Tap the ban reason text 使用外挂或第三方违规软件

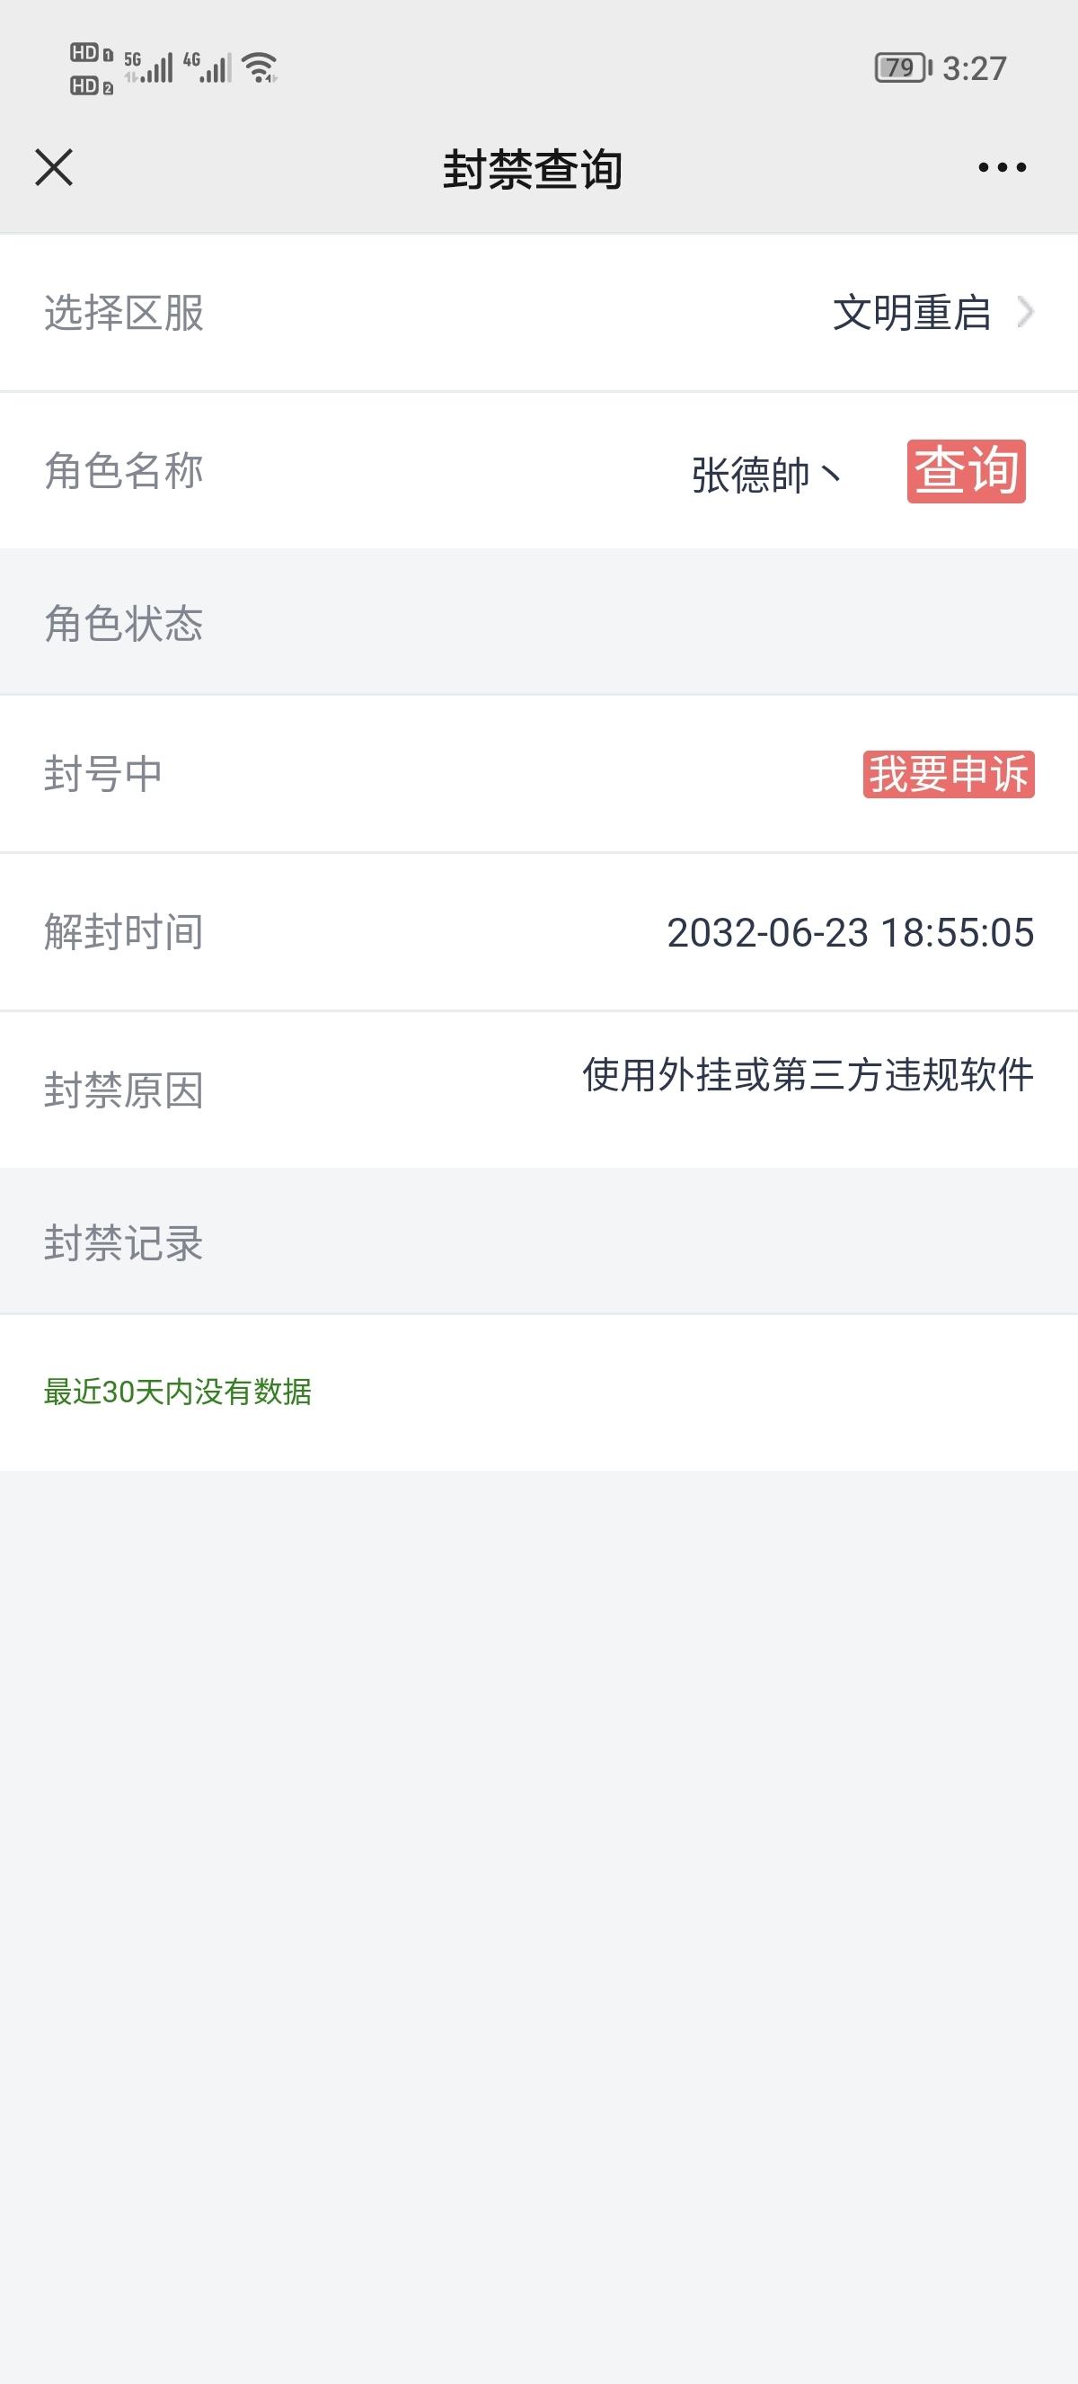(x=808, y=1074)
